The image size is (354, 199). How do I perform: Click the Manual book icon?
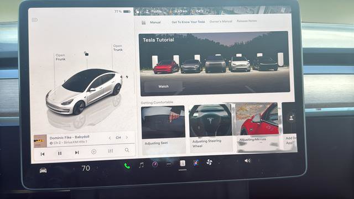pyautogui.click(x=144, y=22)
